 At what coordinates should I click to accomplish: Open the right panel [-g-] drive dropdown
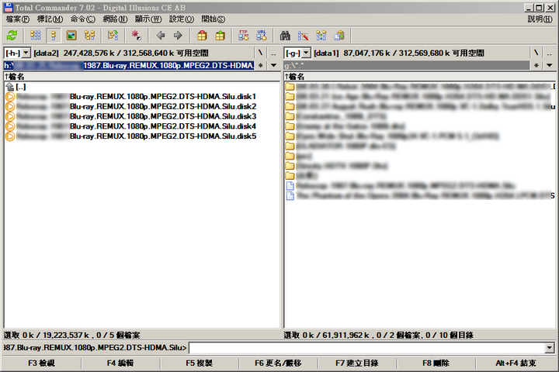coord(306,53)
